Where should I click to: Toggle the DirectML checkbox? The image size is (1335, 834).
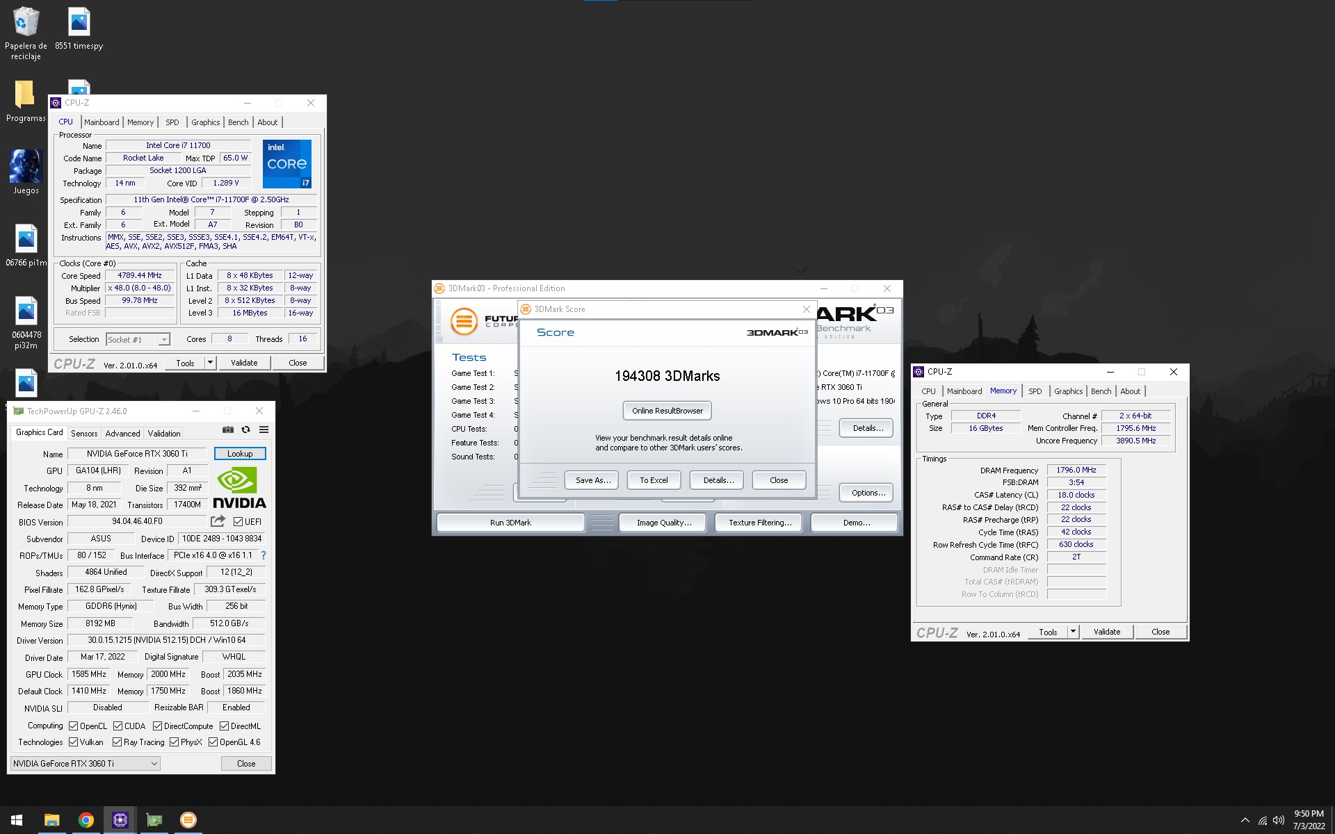point(224,726)
